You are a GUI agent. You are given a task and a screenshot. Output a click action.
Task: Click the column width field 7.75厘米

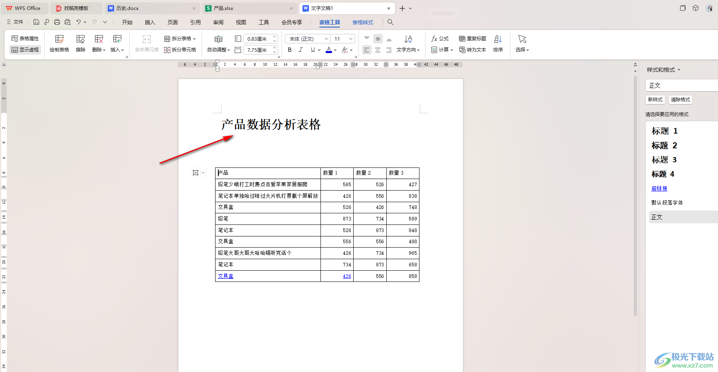pos(258,50)
